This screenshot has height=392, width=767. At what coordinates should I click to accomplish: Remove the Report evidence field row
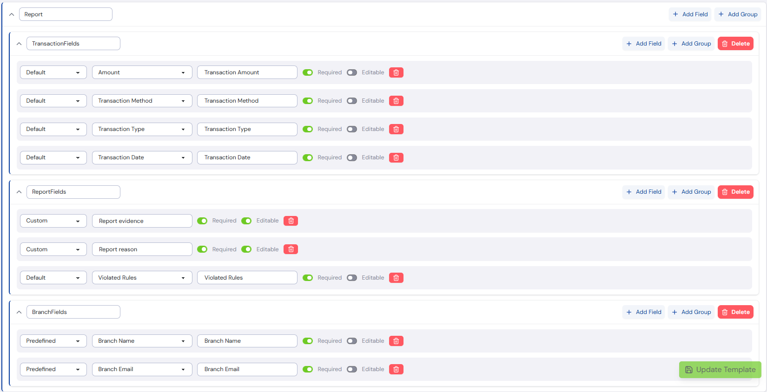click(291, 221)
